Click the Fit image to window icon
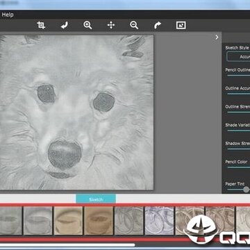Image resolution: width=250 pixels, height=250 pixels. click(x=181, y=25)
